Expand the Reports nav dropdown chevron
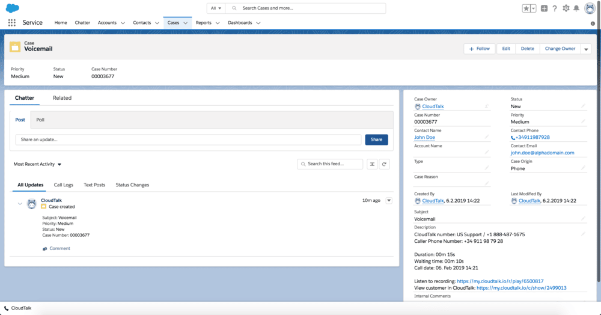 point(218,23)
